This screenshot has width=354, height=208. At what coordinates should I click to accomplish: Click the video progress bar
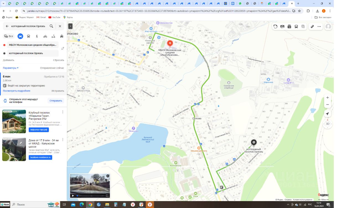[x=90, y=196]
